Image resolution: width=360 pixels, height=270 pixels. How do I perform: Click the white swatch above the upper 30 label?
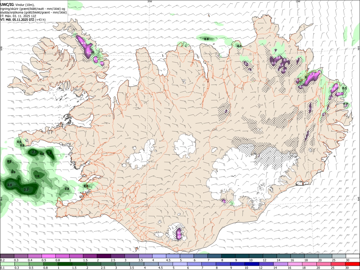[352, 256]
